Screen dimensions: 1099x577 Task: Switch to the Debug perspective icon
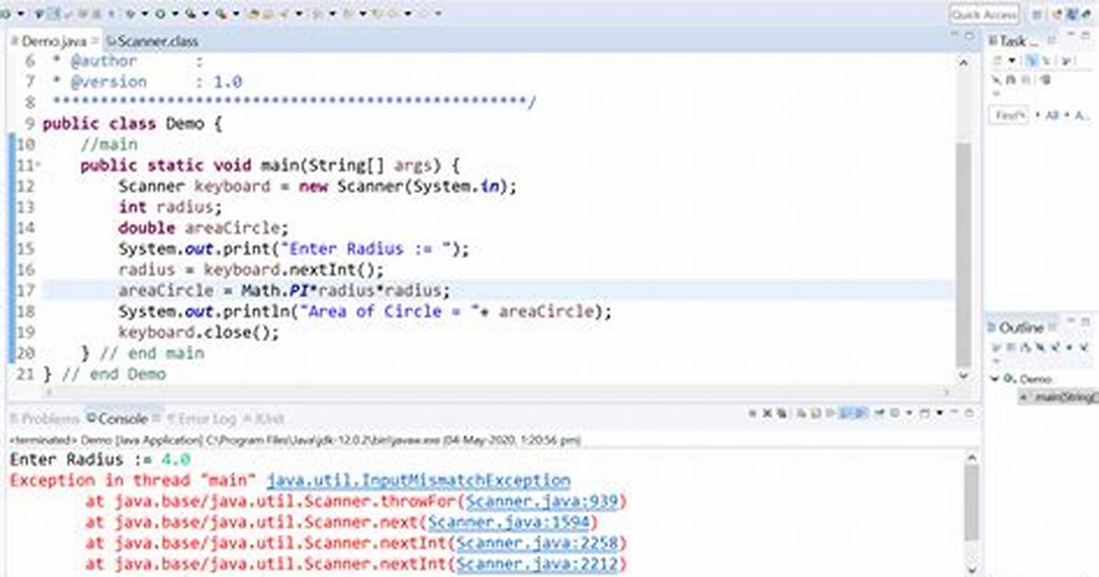click(x=1086, y=14)
